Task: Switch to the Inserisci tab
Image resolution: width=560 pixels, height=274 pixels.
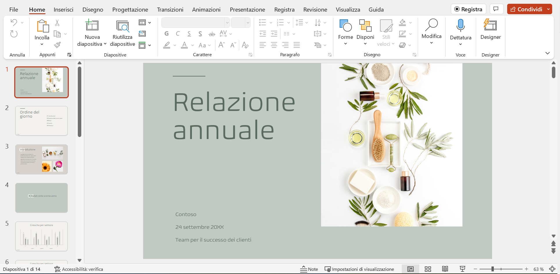Action: coord(64,10)
